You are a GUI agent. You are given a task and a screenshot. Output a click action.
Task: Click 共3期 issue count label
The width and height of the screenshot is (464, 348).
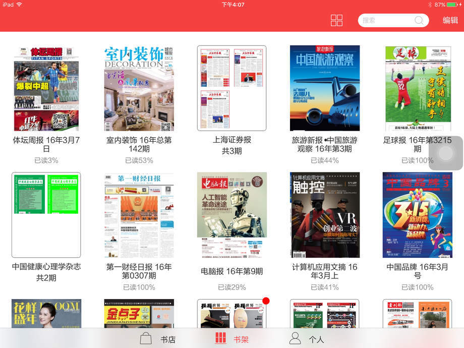tap(231, 151)
